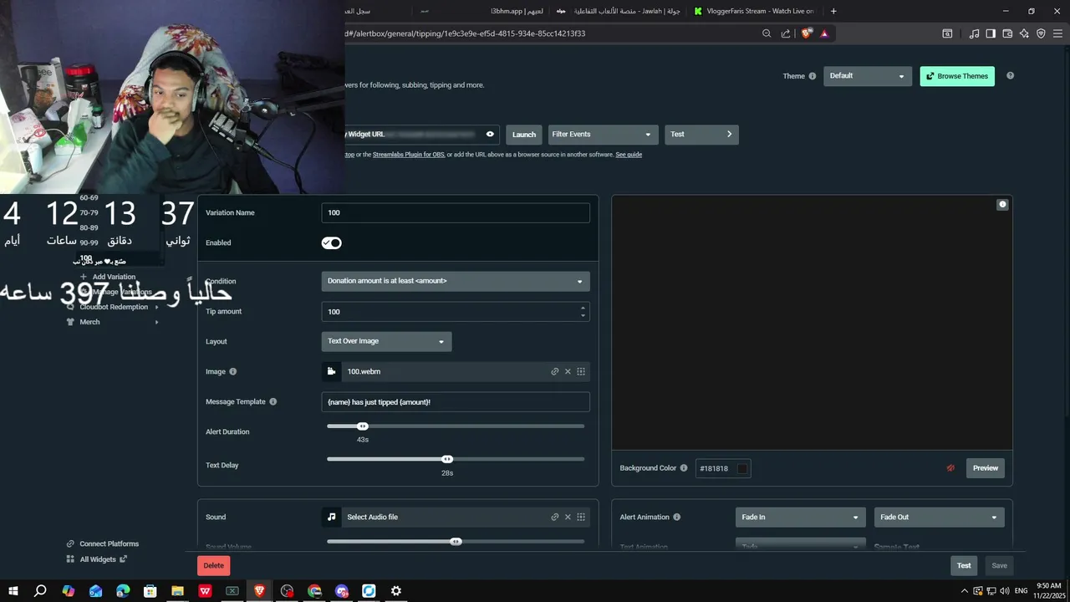Open the Filter Events dropdown
This screenshot has height=602, width=1070.
[x=602, y=135]
